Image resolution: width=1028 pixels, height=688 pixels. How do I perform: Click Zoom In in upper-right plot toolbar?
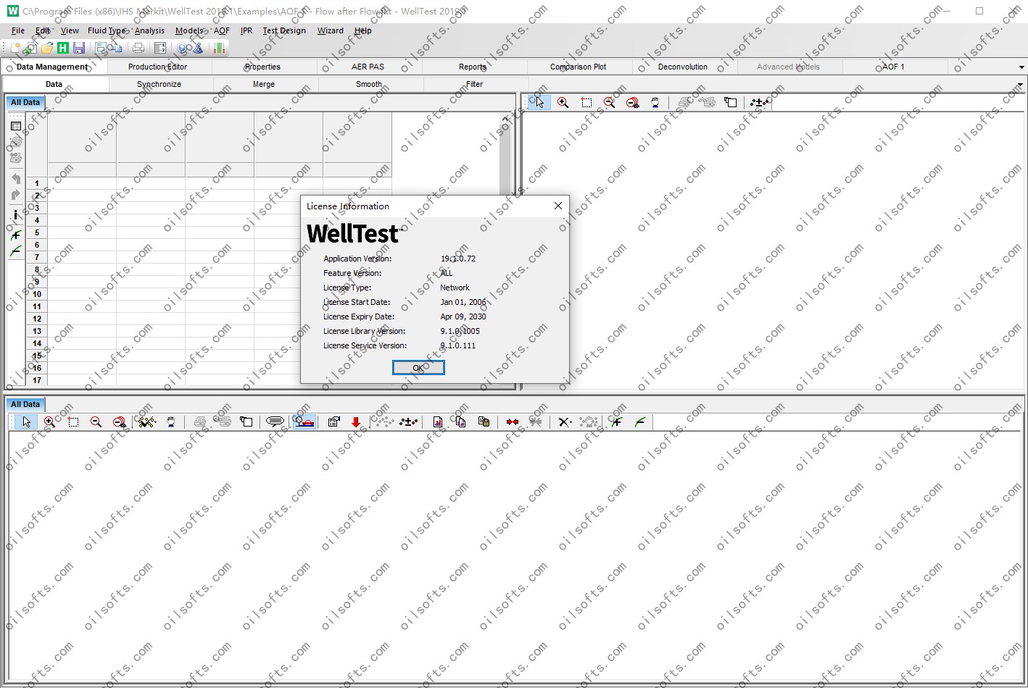click(563, 102)
